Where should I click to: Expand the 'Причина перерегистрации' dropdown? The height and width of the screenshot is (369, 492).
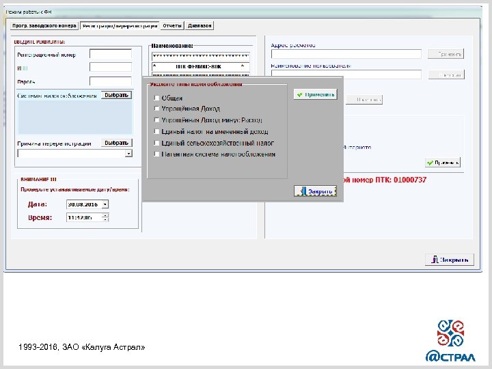click(128, 154)
